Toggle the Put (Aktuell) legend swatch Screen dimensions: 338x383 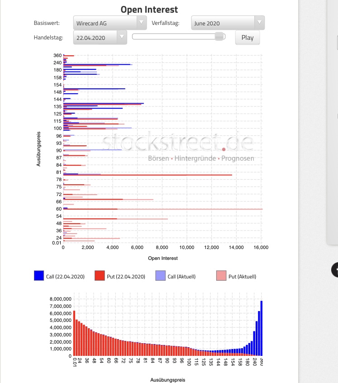(x=221, y=276)
